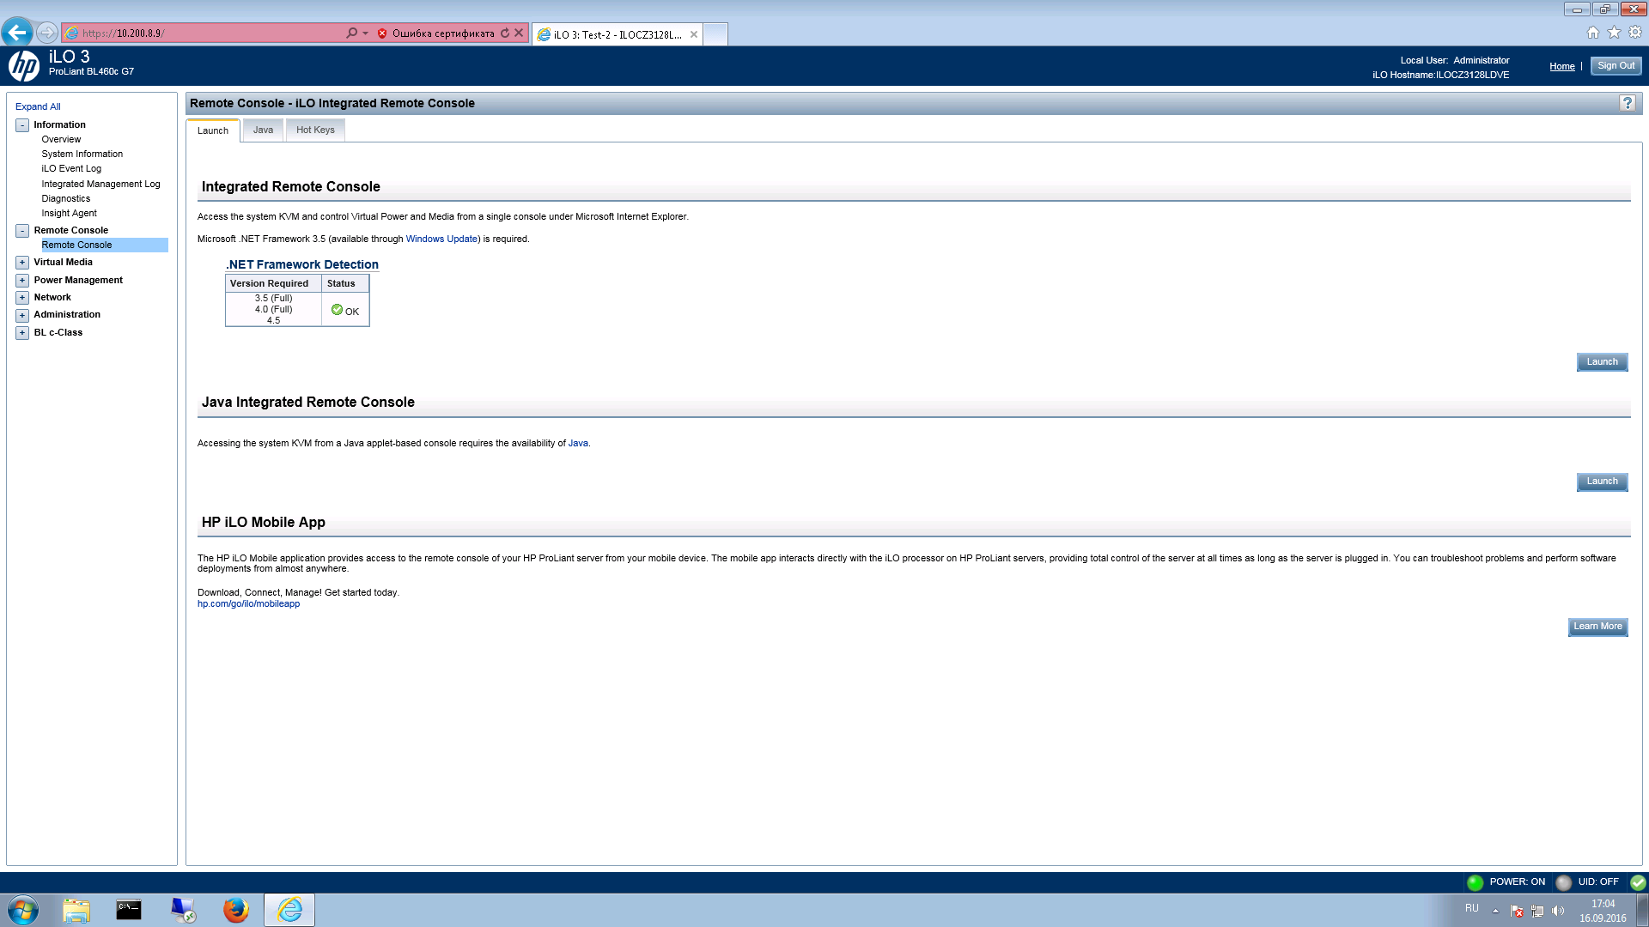Open File Explorer from taskbar
The image size is (1649, 927).
pos(76,910)
